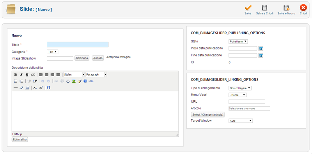Insert a hyperlink with the chain icon
The height and width of the screenshot is (154, 312).
click(x=56, y=81)
